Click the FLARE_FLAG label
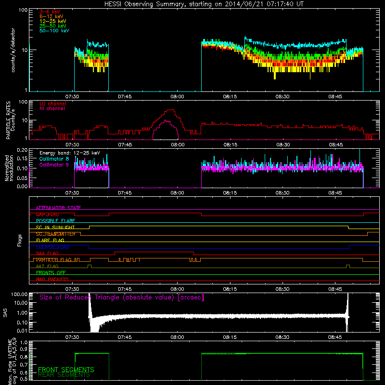Image resolution: width=385 pixels, height=385 pixels. pos(50,240)
